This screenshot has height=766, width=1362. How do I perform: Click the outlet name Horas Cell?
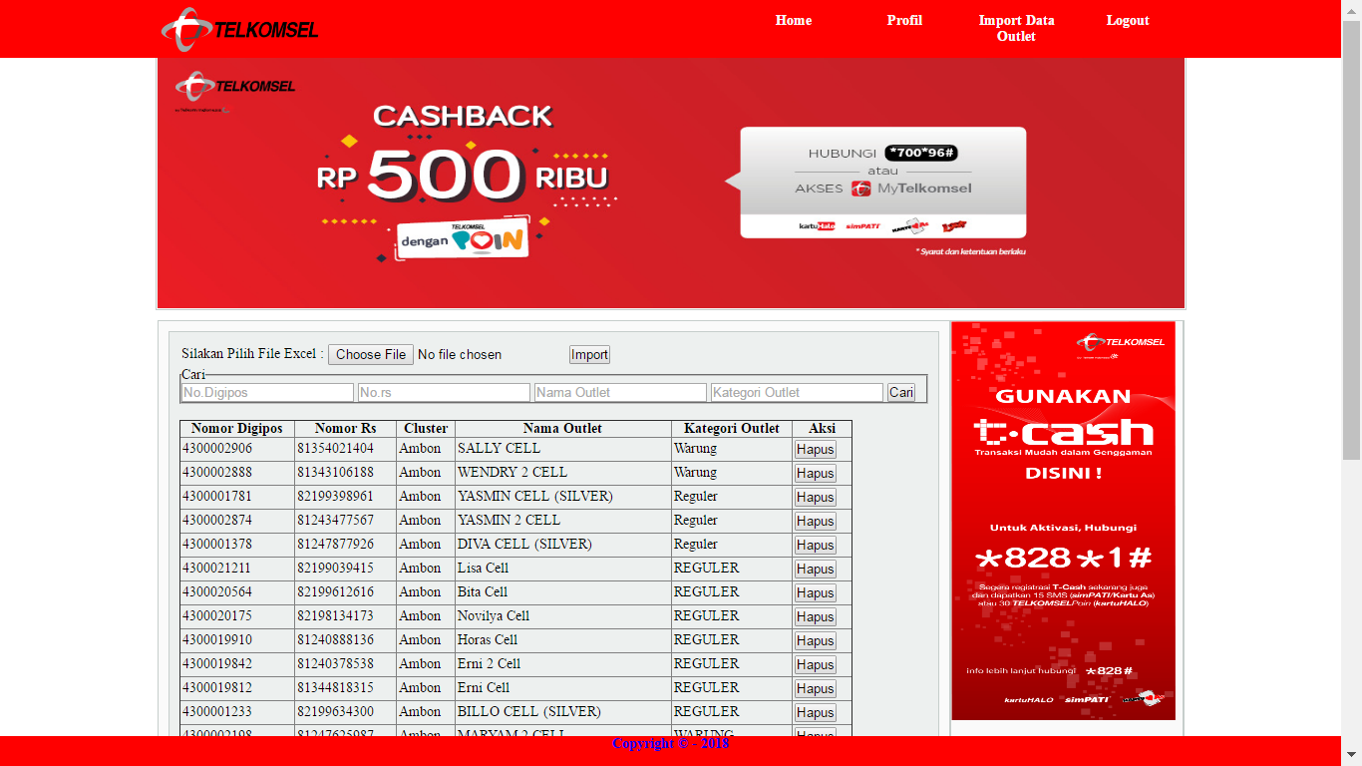488,640
